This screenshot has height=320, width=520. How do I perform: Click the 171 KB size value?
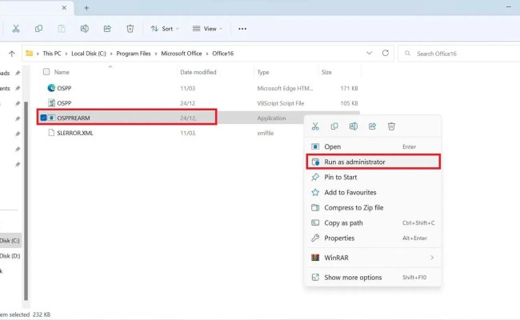click(349, 88)
